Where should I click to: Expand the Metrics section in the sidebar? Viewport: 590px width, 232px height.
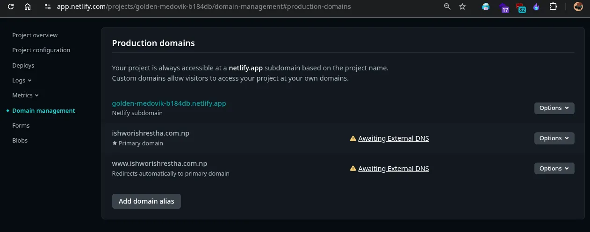(25, 95)
